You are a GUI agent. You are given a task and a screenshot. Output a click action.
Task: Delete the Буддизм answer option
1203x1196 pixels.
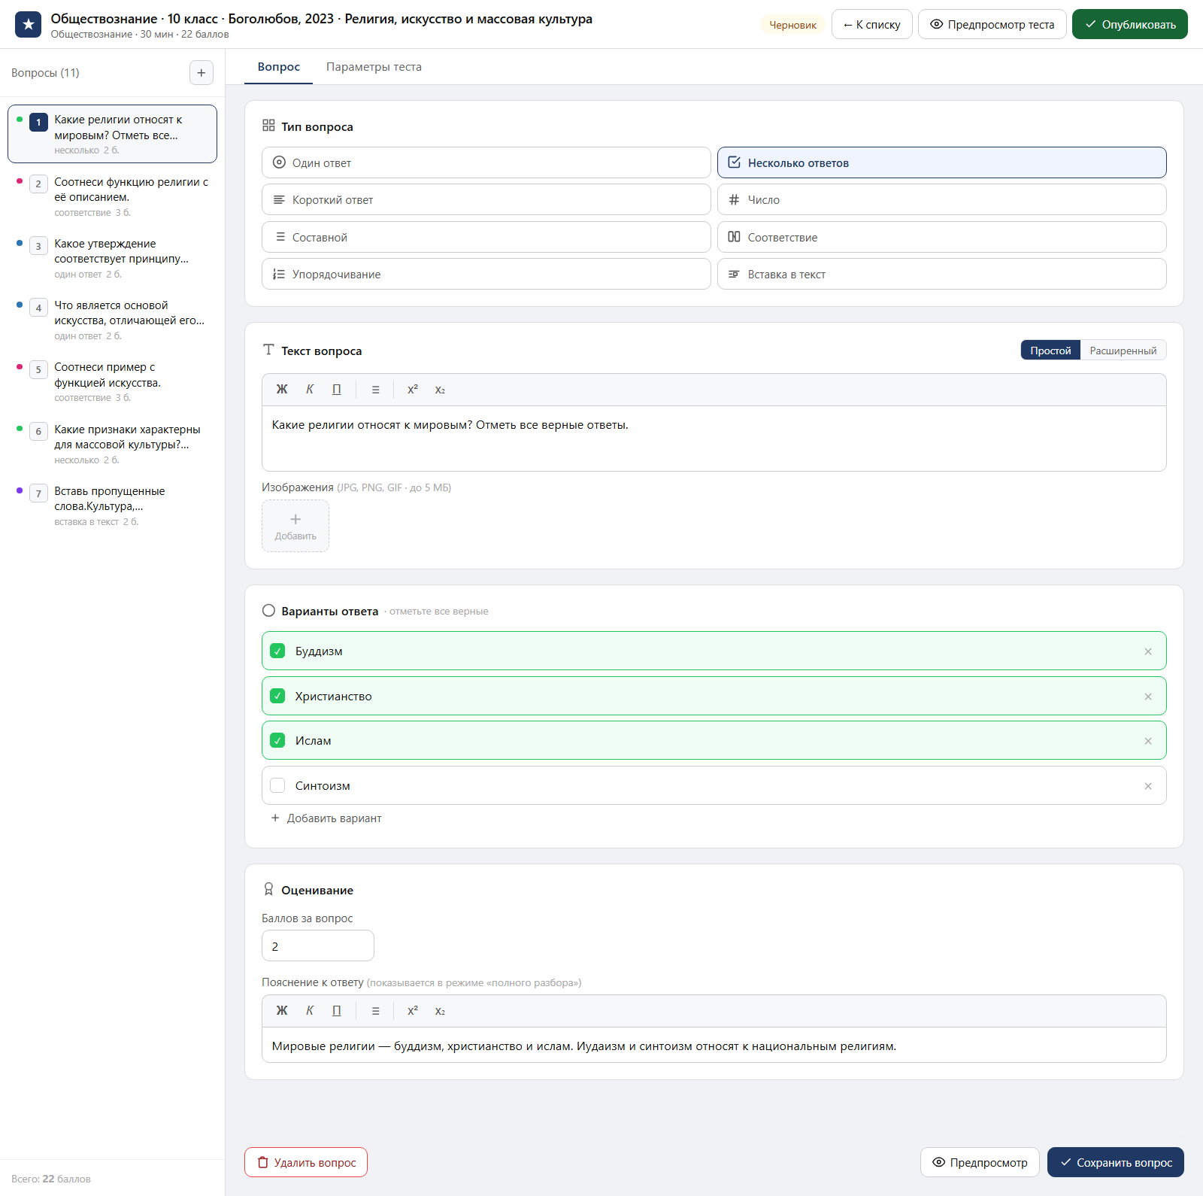(x=1148, y=651)
